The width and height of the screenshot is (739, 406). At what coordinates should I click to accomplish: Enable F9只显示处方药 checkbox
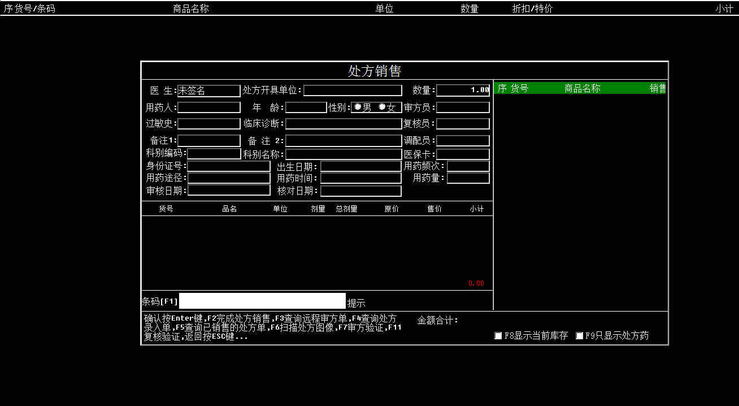coord(580,336)
